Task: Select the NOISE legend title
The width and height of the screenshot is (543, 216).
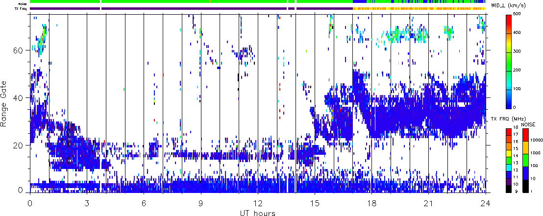Action: coord(528,125)
